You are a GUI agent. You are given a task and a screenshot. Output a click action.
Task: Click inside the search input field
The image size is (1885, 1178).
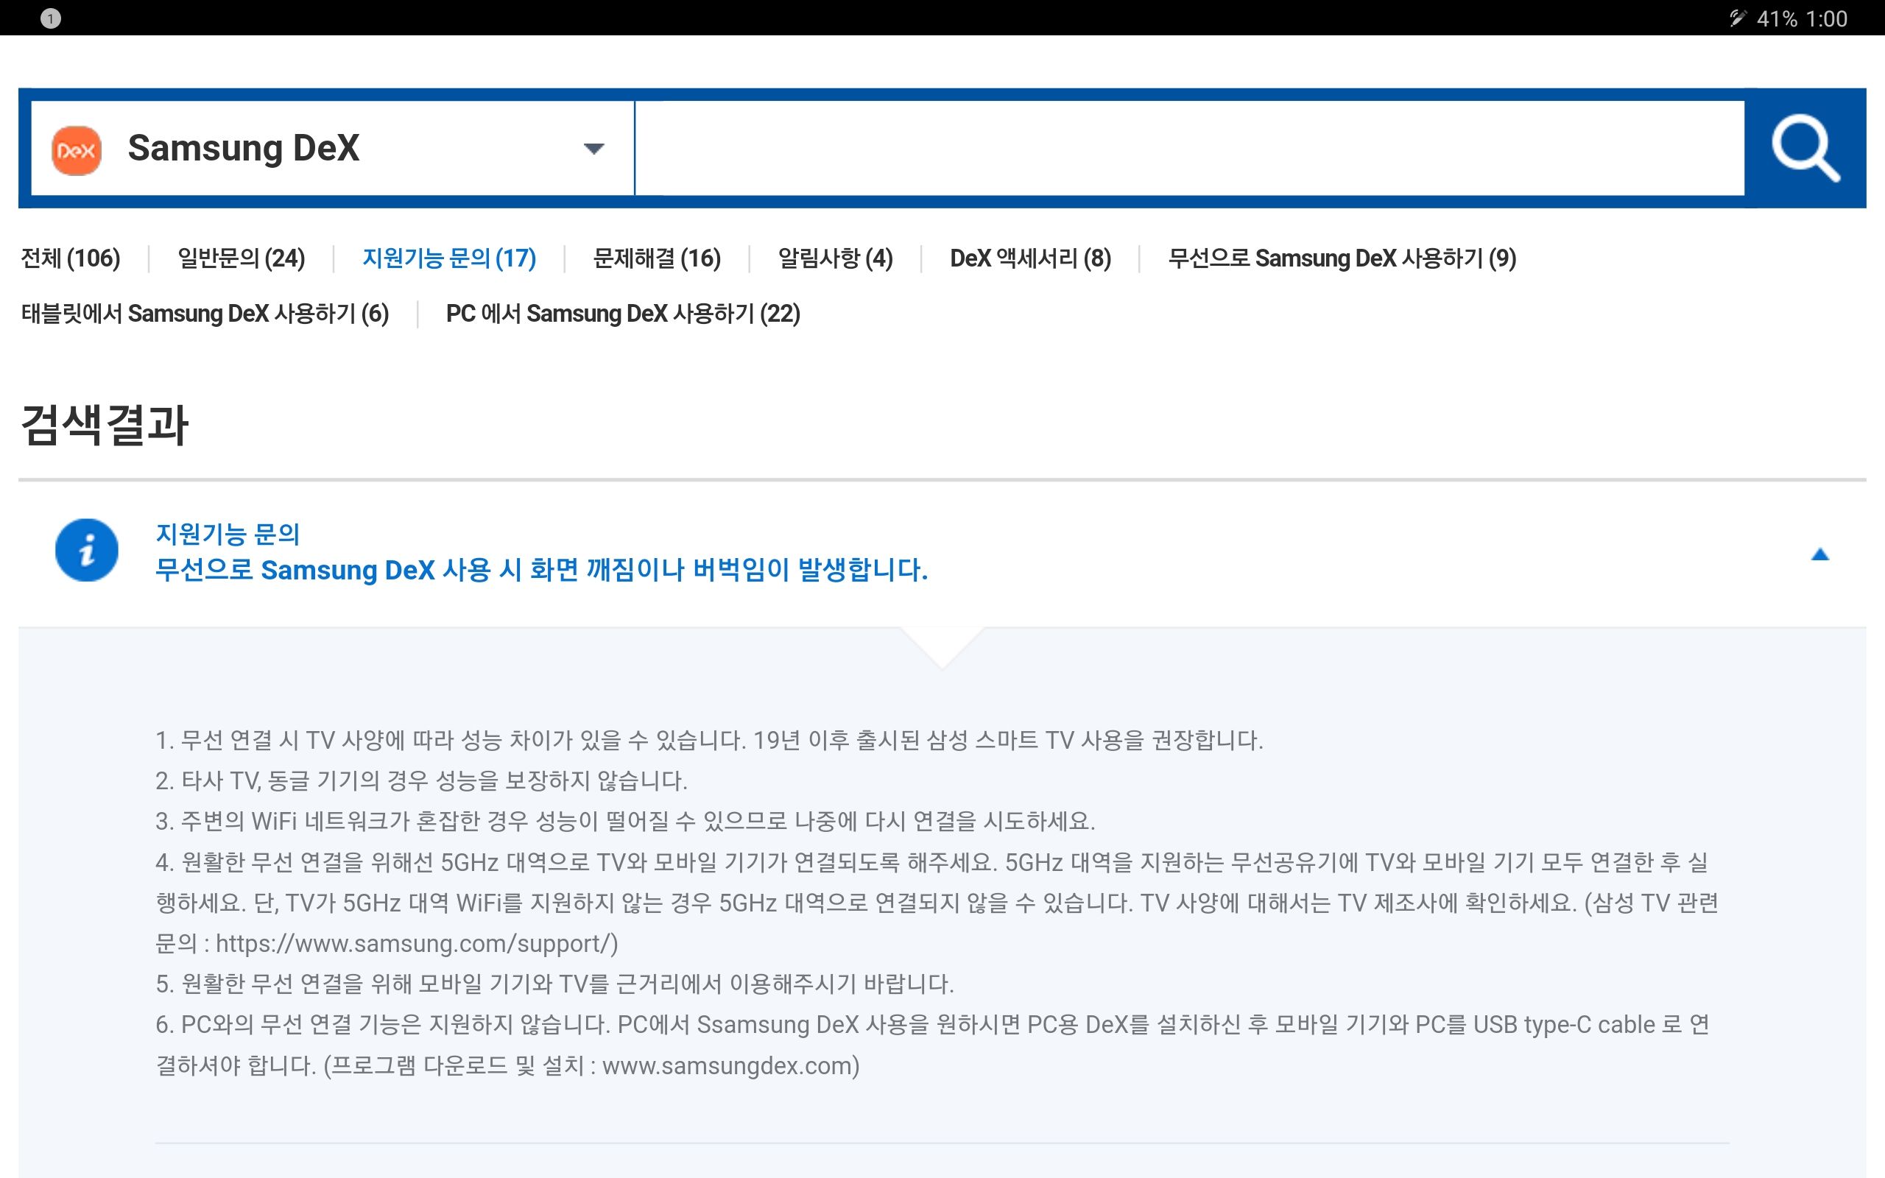tap(1169, 149)
